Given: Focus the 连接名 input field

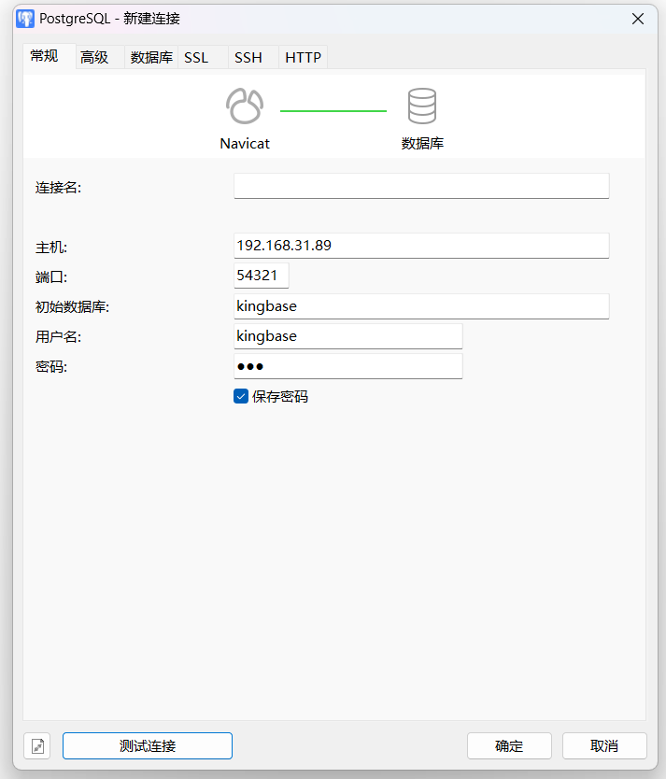Looking at the screenshot, I should 421,186.
